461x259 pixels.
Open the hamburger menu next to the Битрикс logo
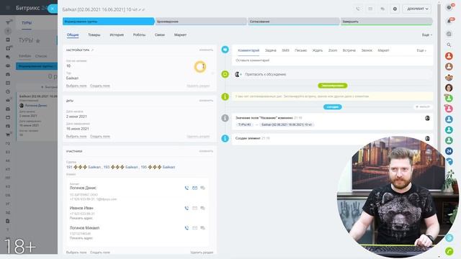pyautogui.click(x=8, y=8)
